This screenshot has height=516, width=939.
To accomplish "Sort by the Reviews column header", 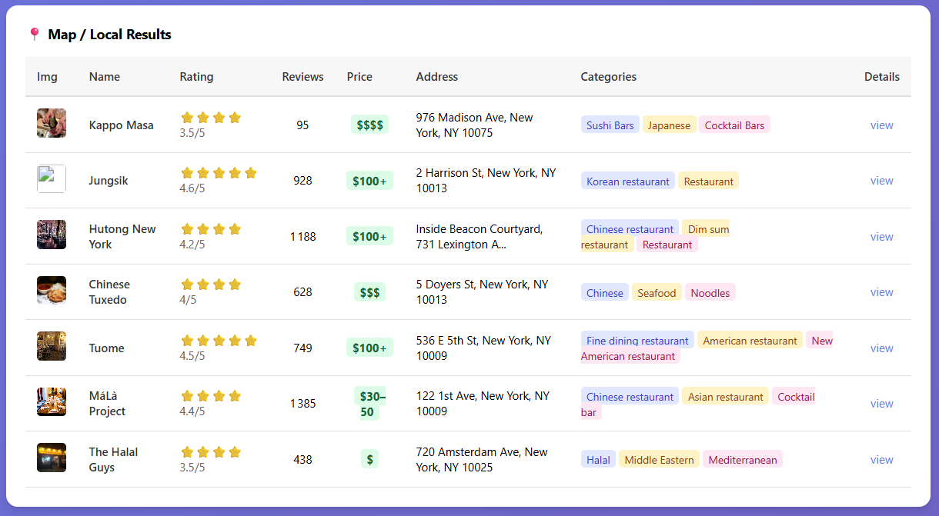I will pos(302,76).
